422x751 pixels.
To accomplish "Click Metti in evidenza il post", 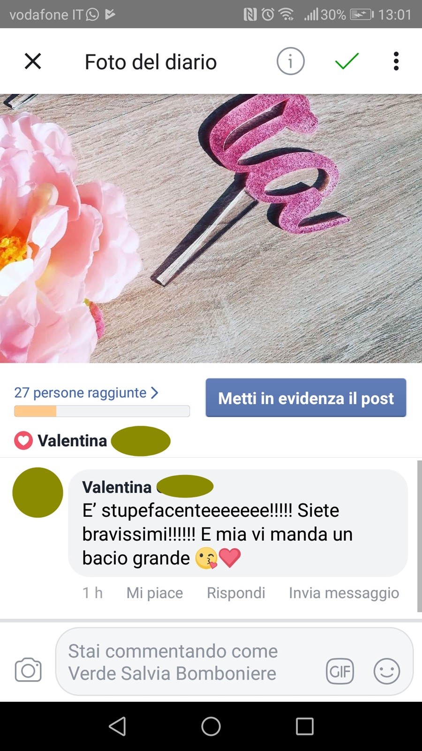I will point(306,398).
